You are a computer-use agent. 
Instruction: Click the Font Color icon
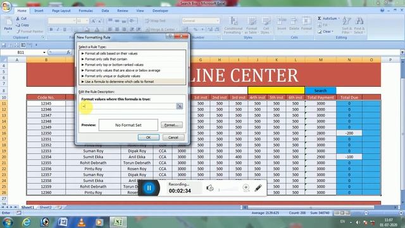pyautogui.click(x=97, y=30)
